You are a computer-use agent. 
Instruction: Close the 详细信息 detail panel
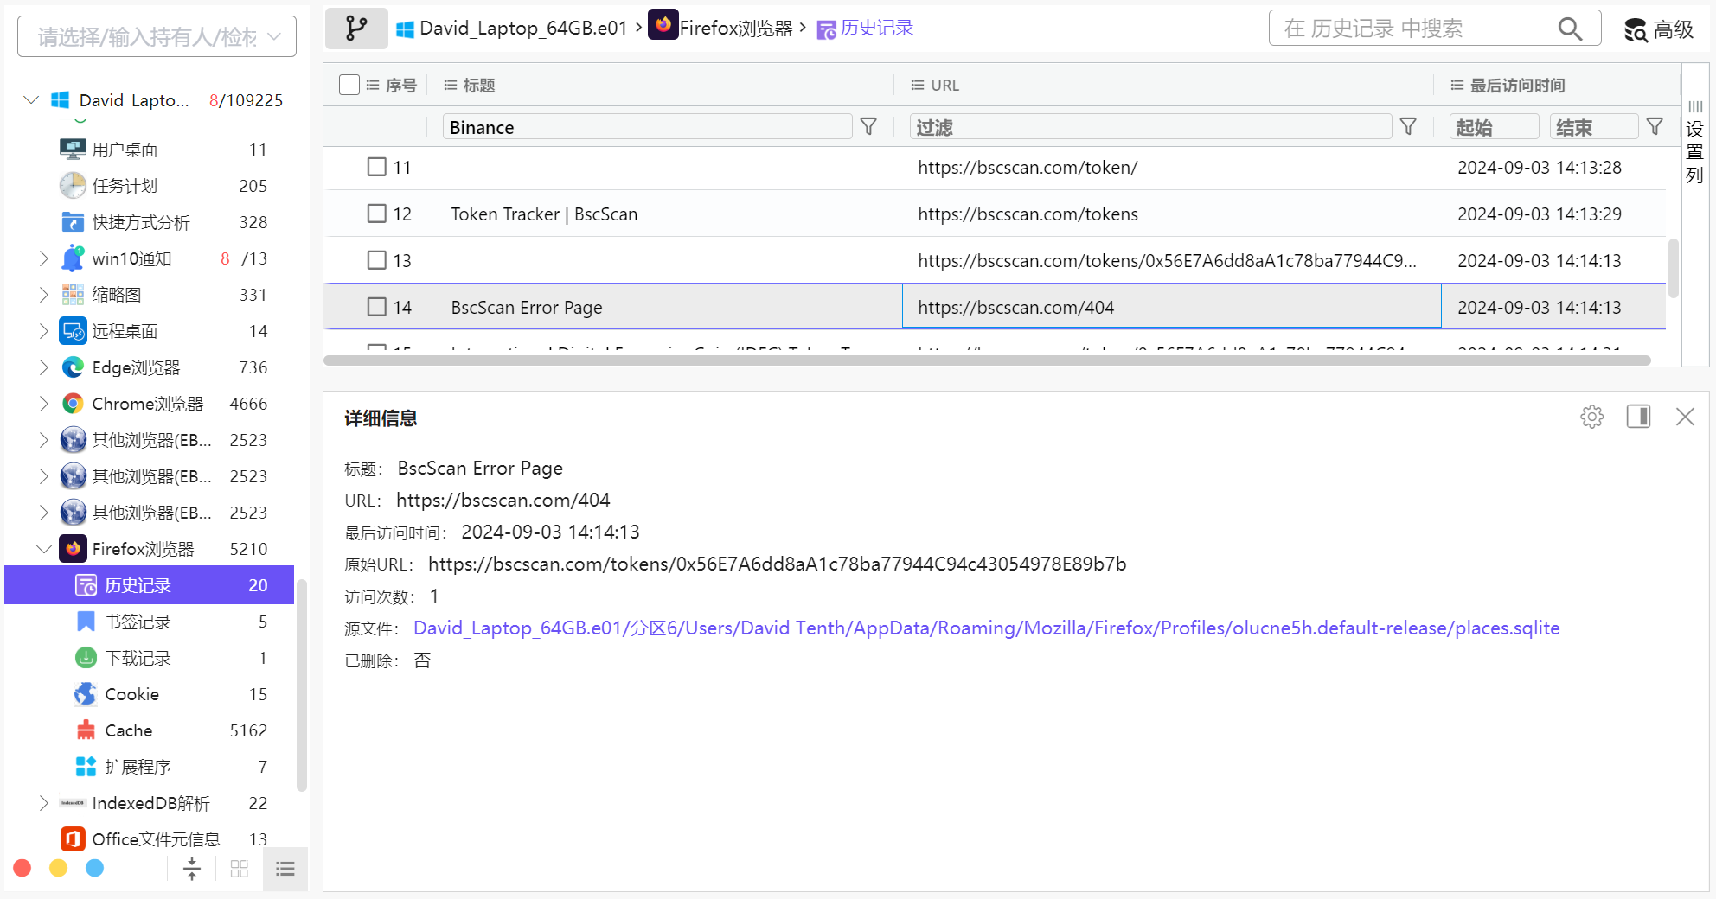point(1685,417)
